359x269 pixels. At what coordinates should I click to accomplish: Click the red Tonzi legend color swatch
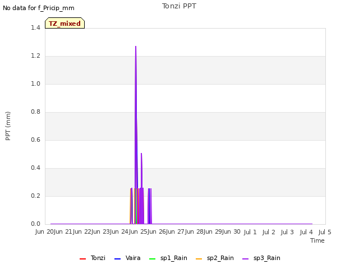82,259
